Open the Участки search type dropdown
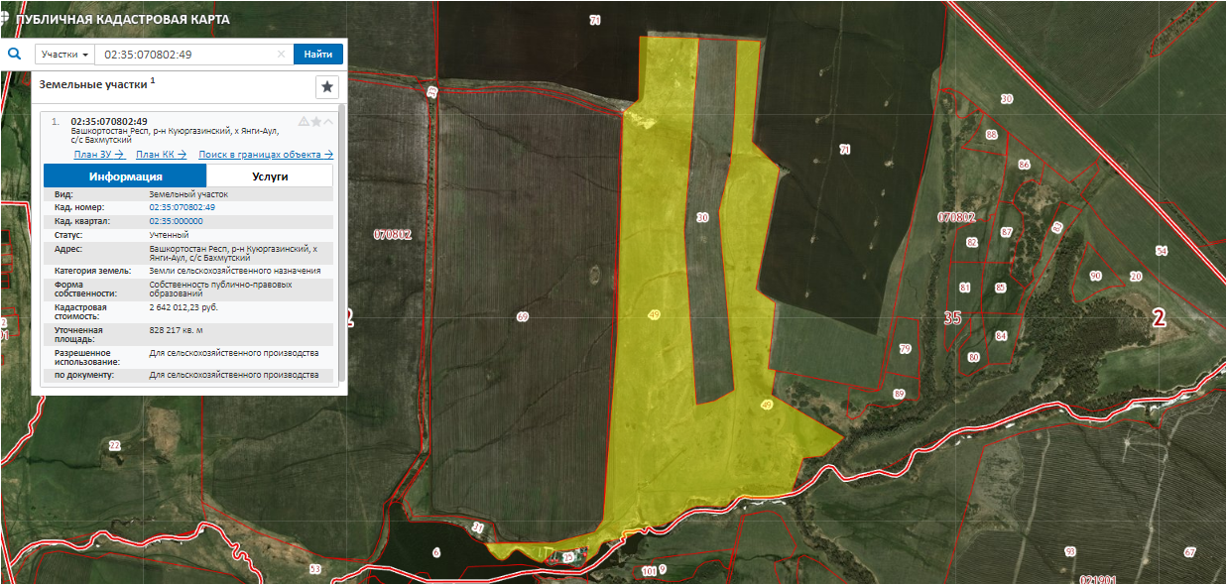1227x585 pixels. point(64,55)
